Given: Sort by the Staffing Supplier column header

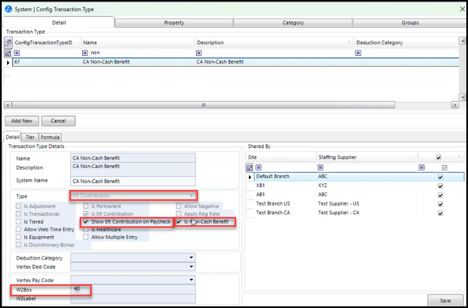Looking at the screenshot, I should [x=367, y=157].
